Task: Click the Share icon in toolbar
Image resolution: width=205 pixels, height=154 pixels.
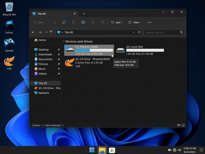Action: pos(93,22)
